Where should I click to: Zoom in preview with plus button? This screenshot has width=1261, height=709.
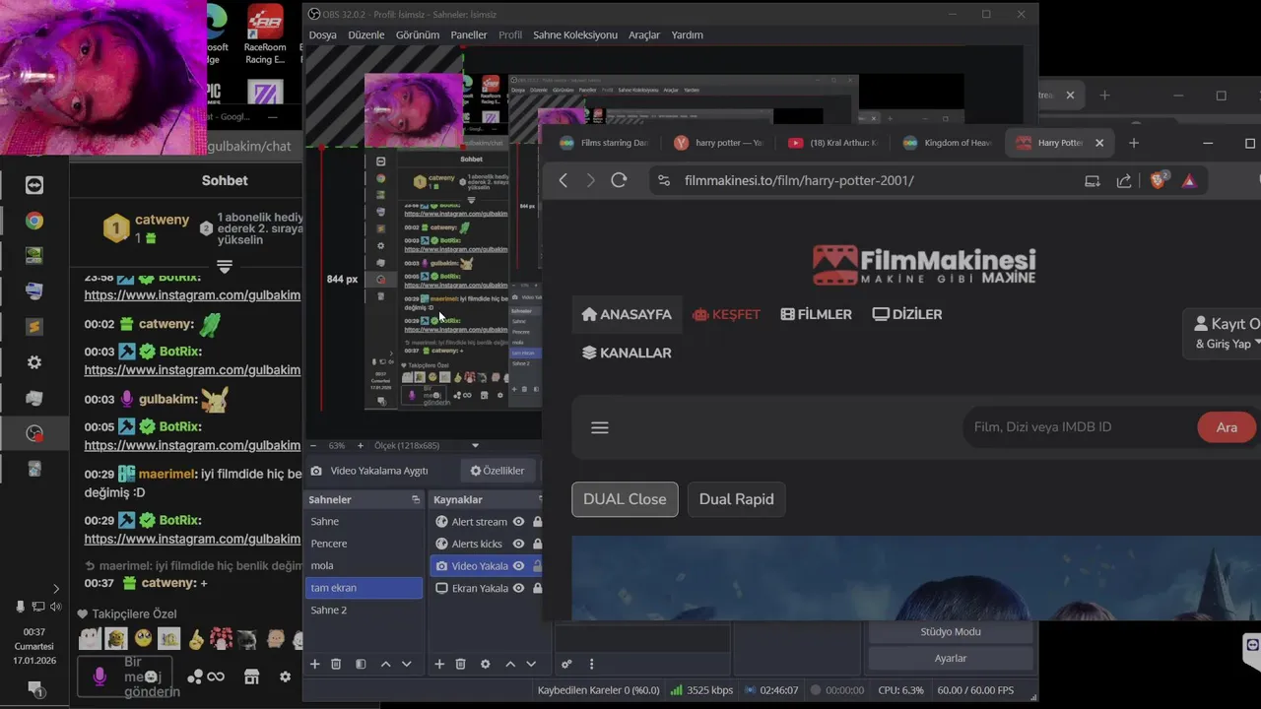[361, 446]
